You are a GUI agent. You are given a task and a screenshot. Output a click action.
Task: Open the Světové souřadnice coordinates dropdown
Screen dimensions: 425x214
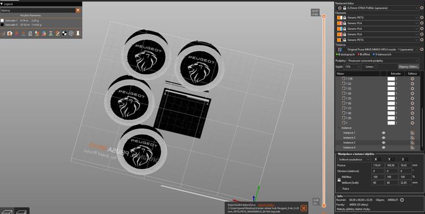pos(354,159)
